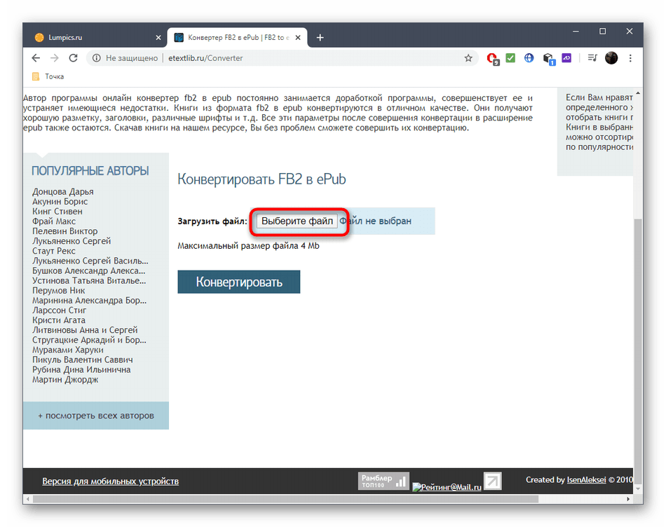Screen dimensions: 666x527
Task: Open author Кинг Стивен
Action: [x=57, y=211]
